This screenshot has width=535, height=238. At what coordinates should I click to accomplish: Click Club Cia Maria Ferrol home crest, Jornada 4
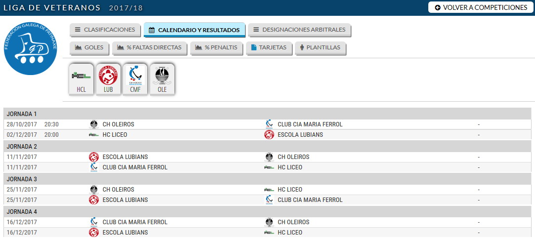click(x=94, y=222)
